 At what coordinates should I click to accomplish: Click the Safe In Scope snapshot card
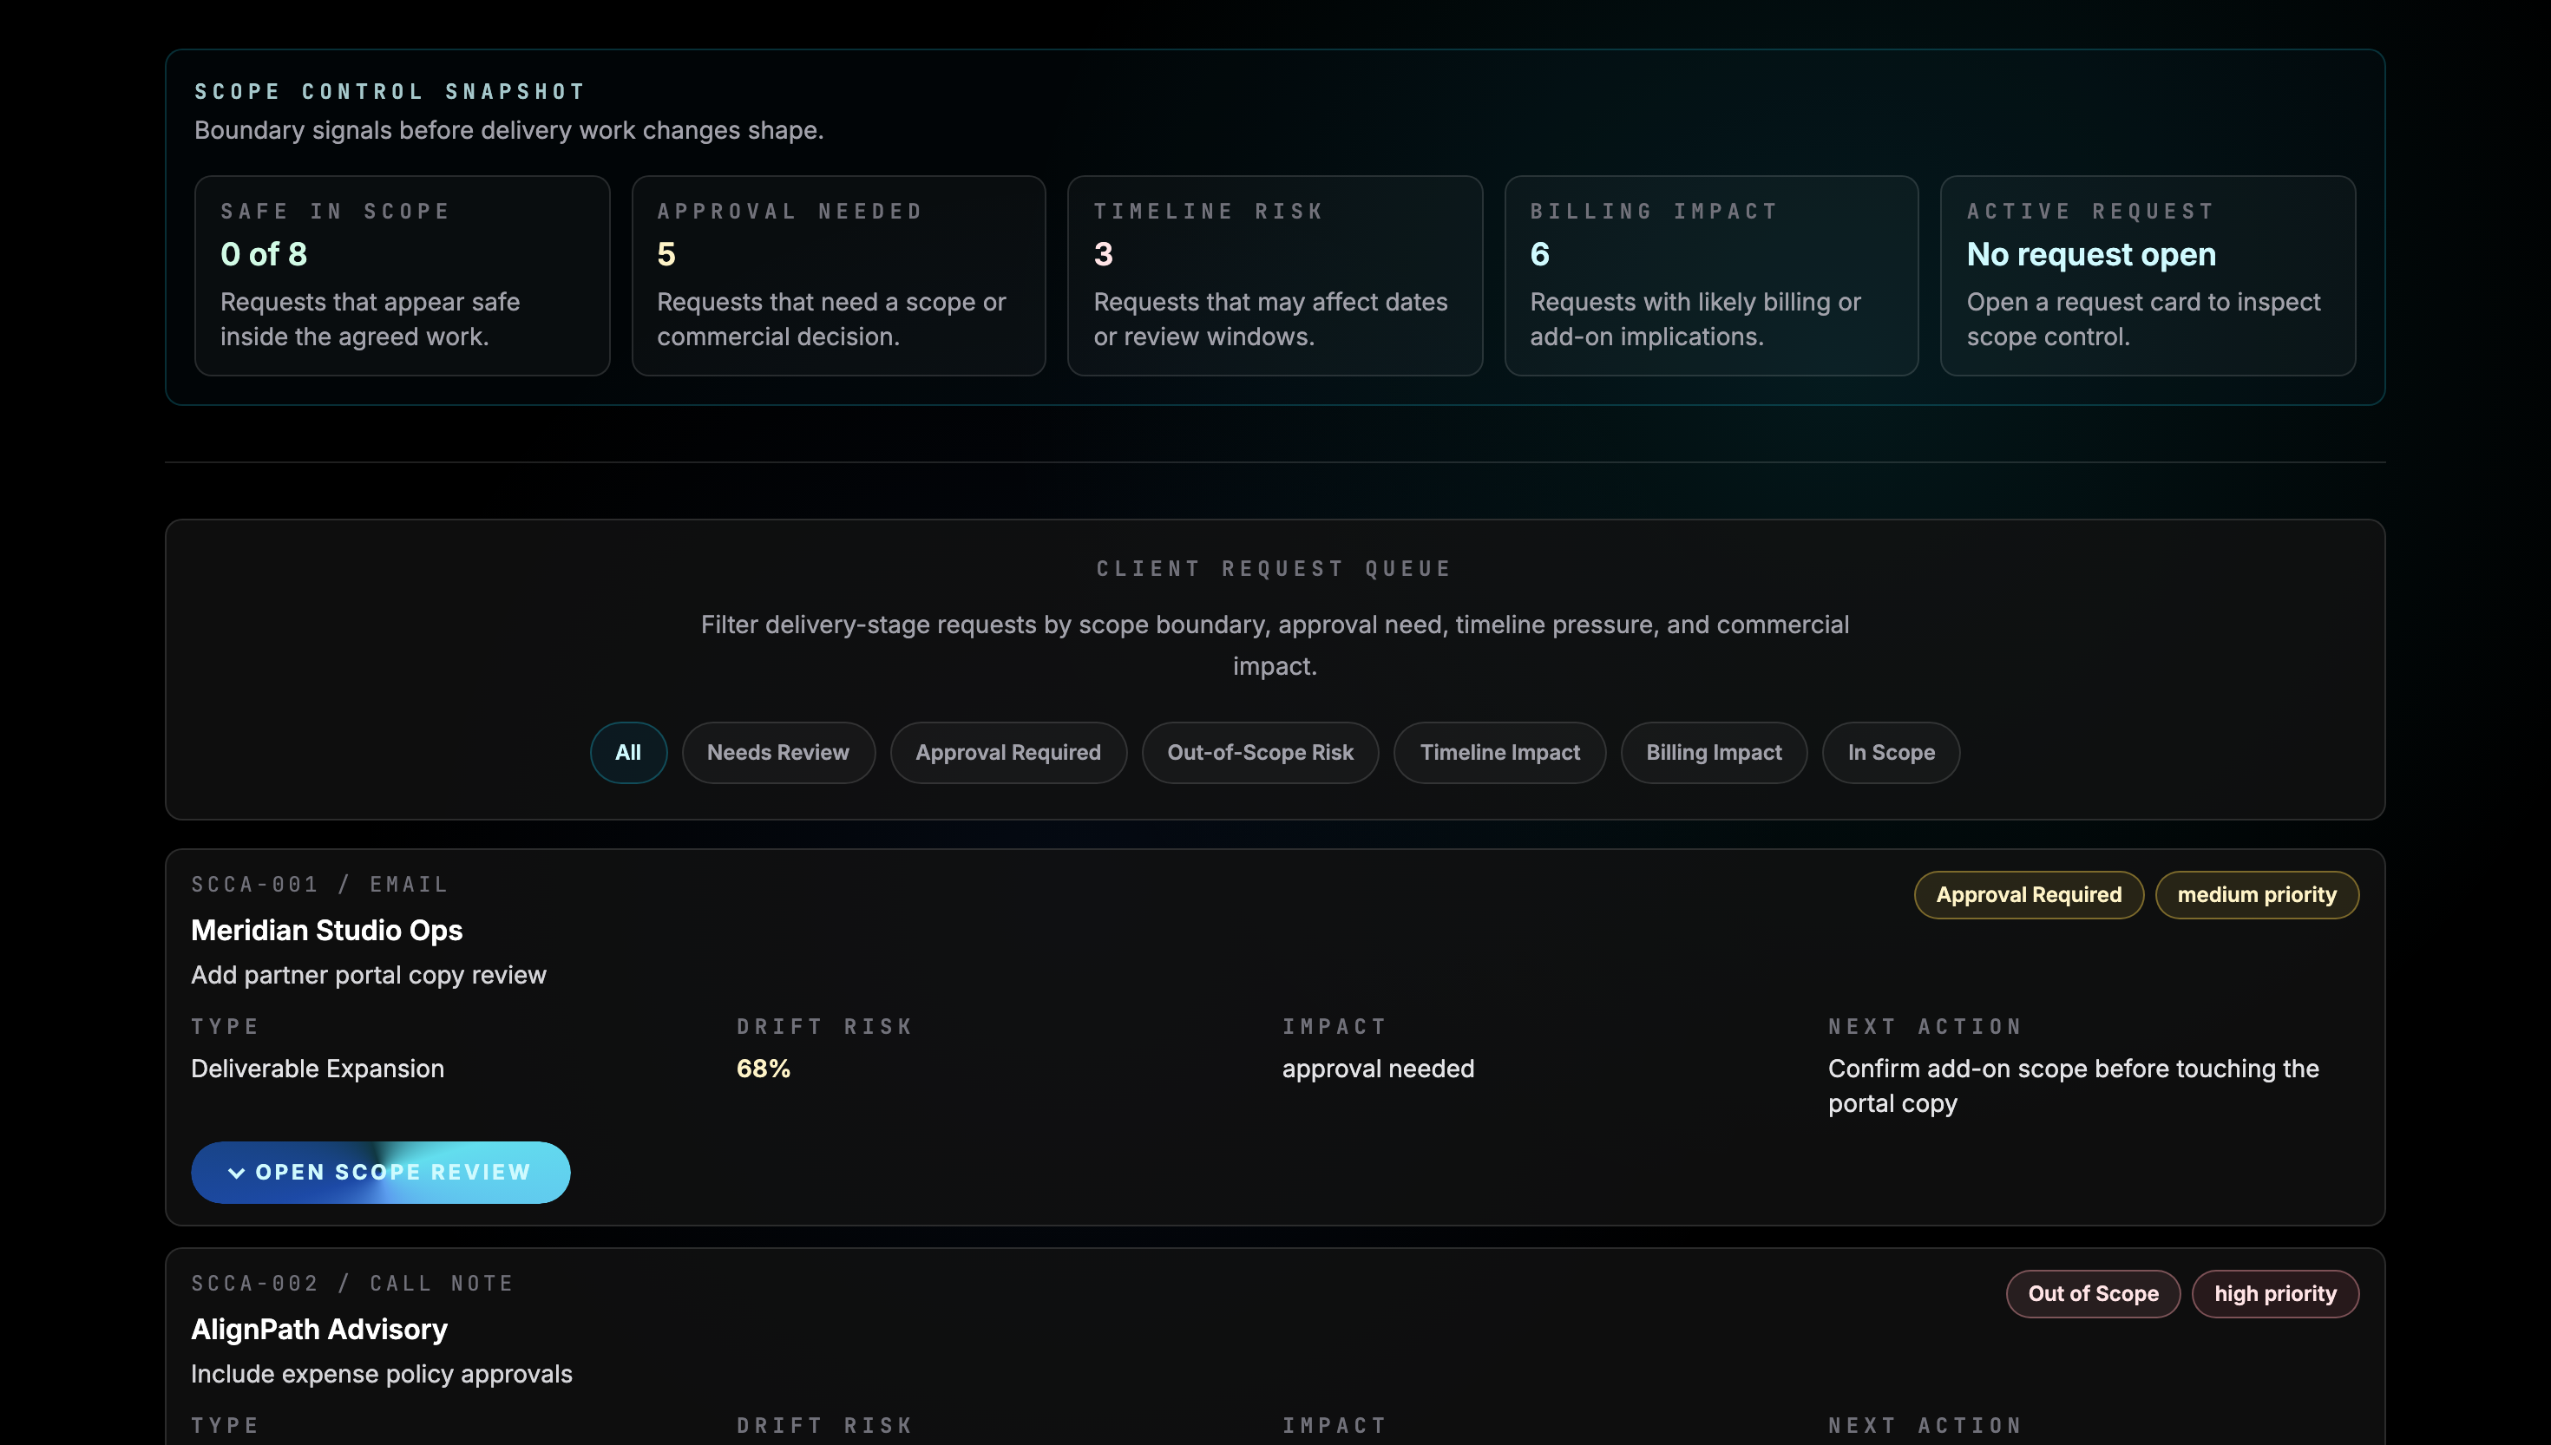pyautogui.click(x=402, y=276)
